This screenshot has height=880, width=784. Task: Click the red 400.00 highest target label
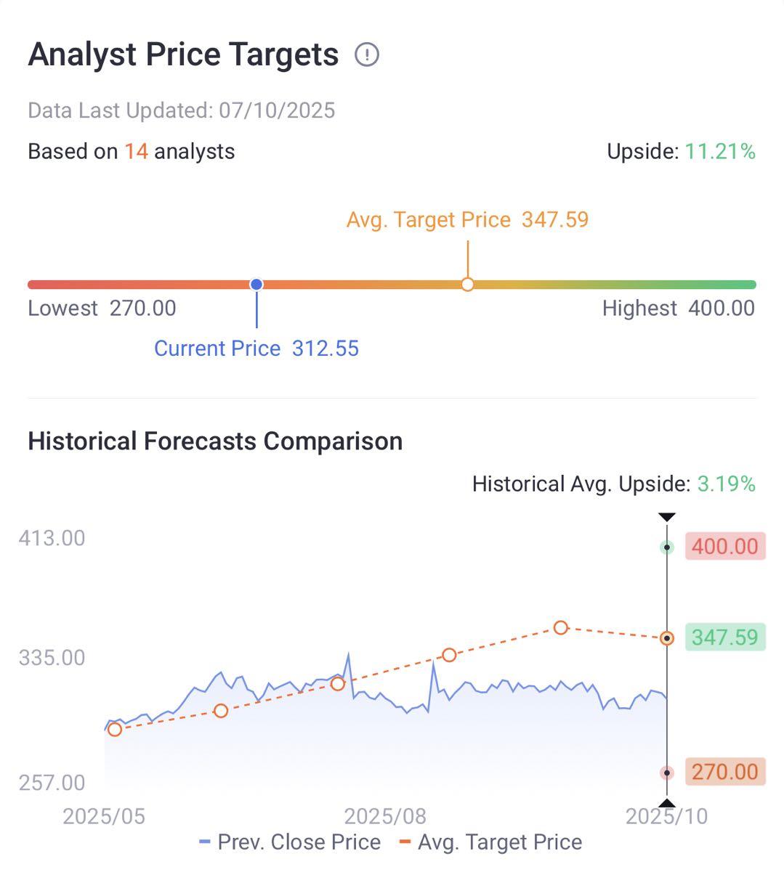coord(724,546)
